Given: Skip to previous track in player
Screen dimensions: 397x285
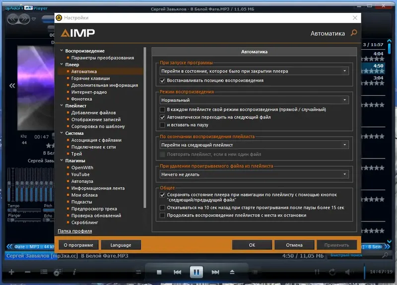Looking at the screenshot, I should click(x=177, y=272).
